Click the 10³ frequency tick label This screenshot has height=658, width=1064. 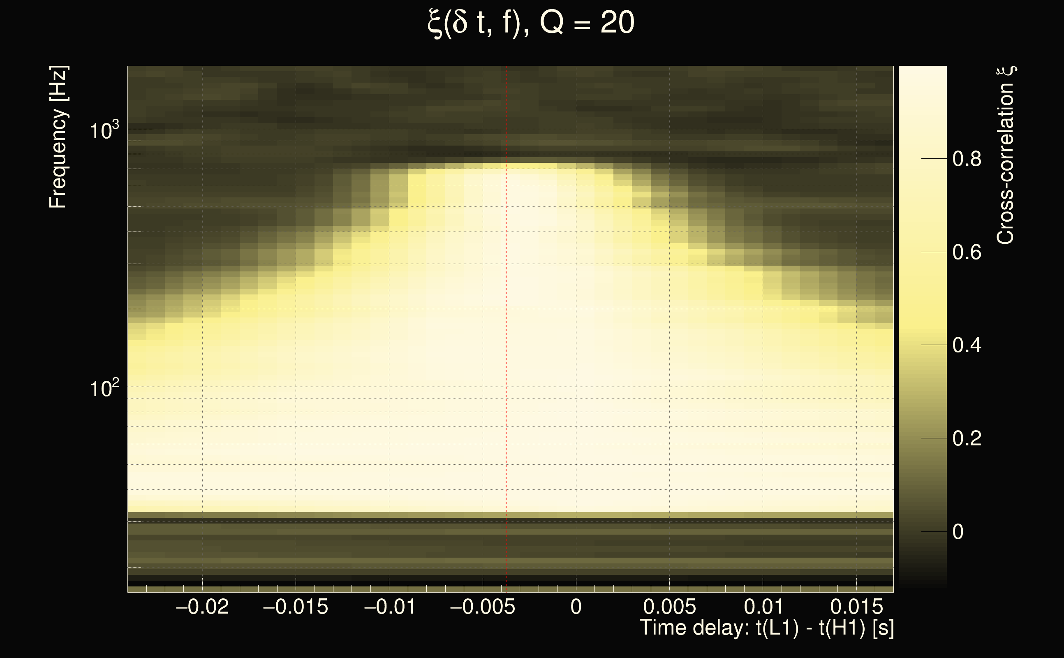pyautogui.click(x=104, y=130)
